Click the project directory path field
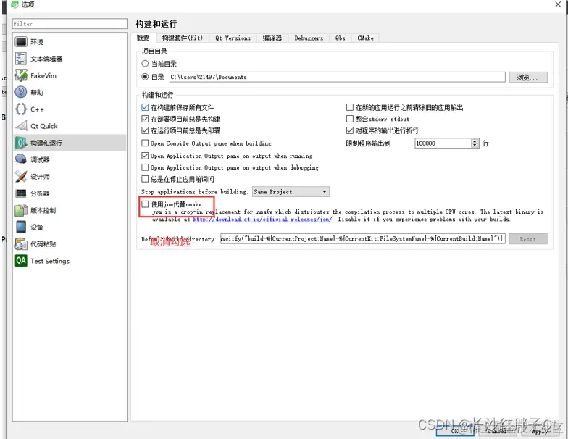 [x=338, y=77]
